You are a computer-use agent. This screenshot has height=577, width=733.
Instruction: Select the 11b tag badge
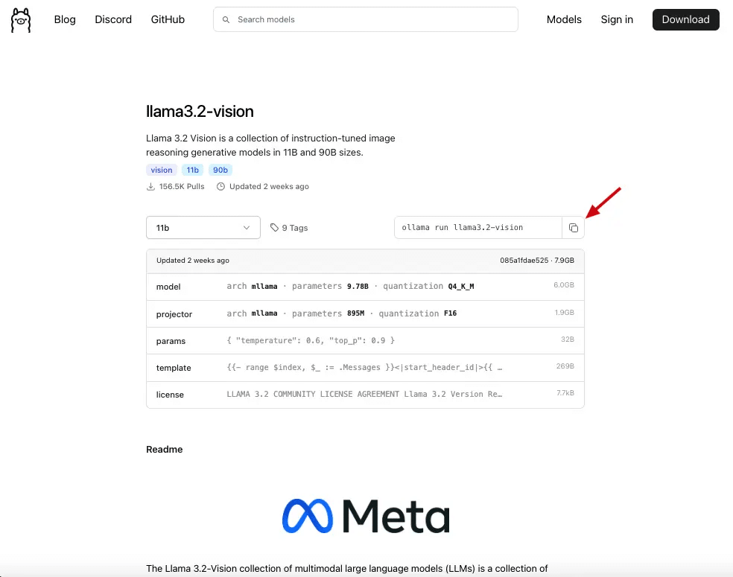click(x=193, y=170)
